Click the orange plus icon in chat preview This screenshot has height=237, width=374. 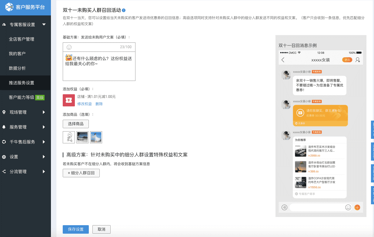point(357,207)
